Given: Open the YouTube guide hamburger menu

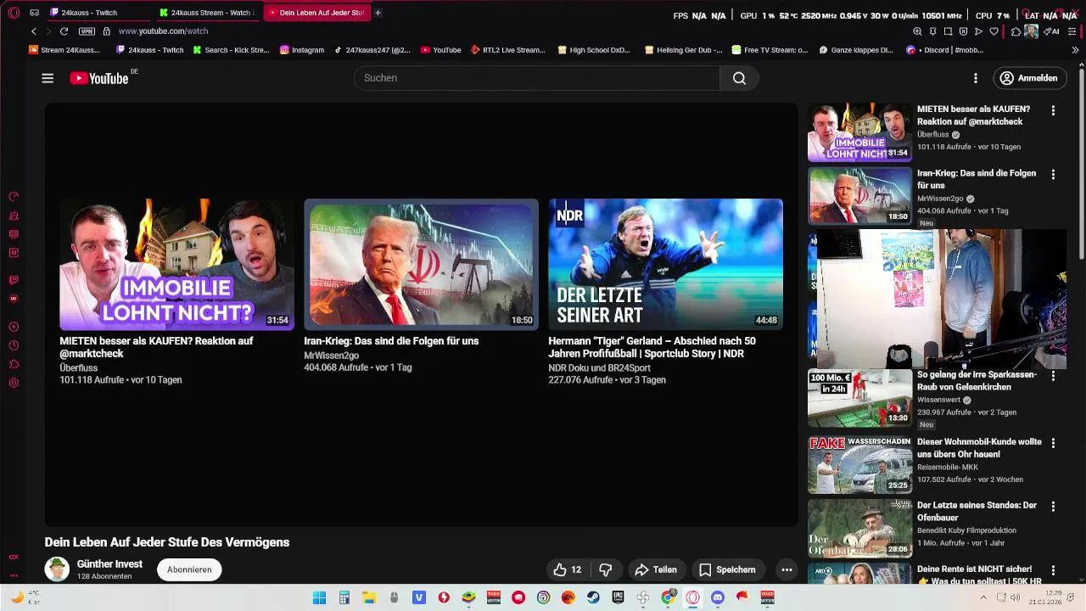Looking at the screenshot, I should click(48, 78).
